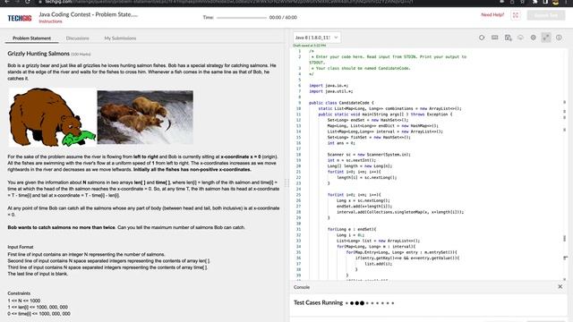Open the Discussions tab
573x322 pixels.
78,38
